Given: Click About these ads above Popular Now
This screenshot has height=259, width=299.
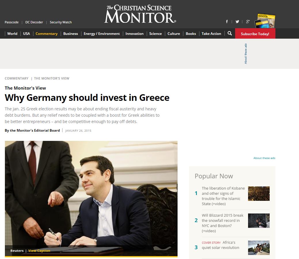Looking at the screenshot, I should (264, 158).
